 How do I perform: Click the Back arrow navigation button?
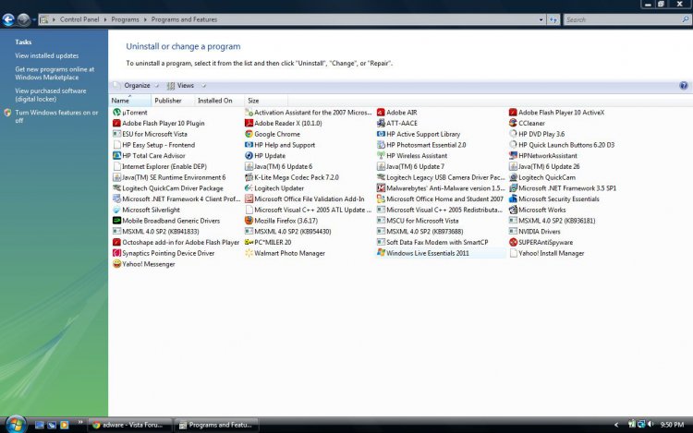[8, 19]
